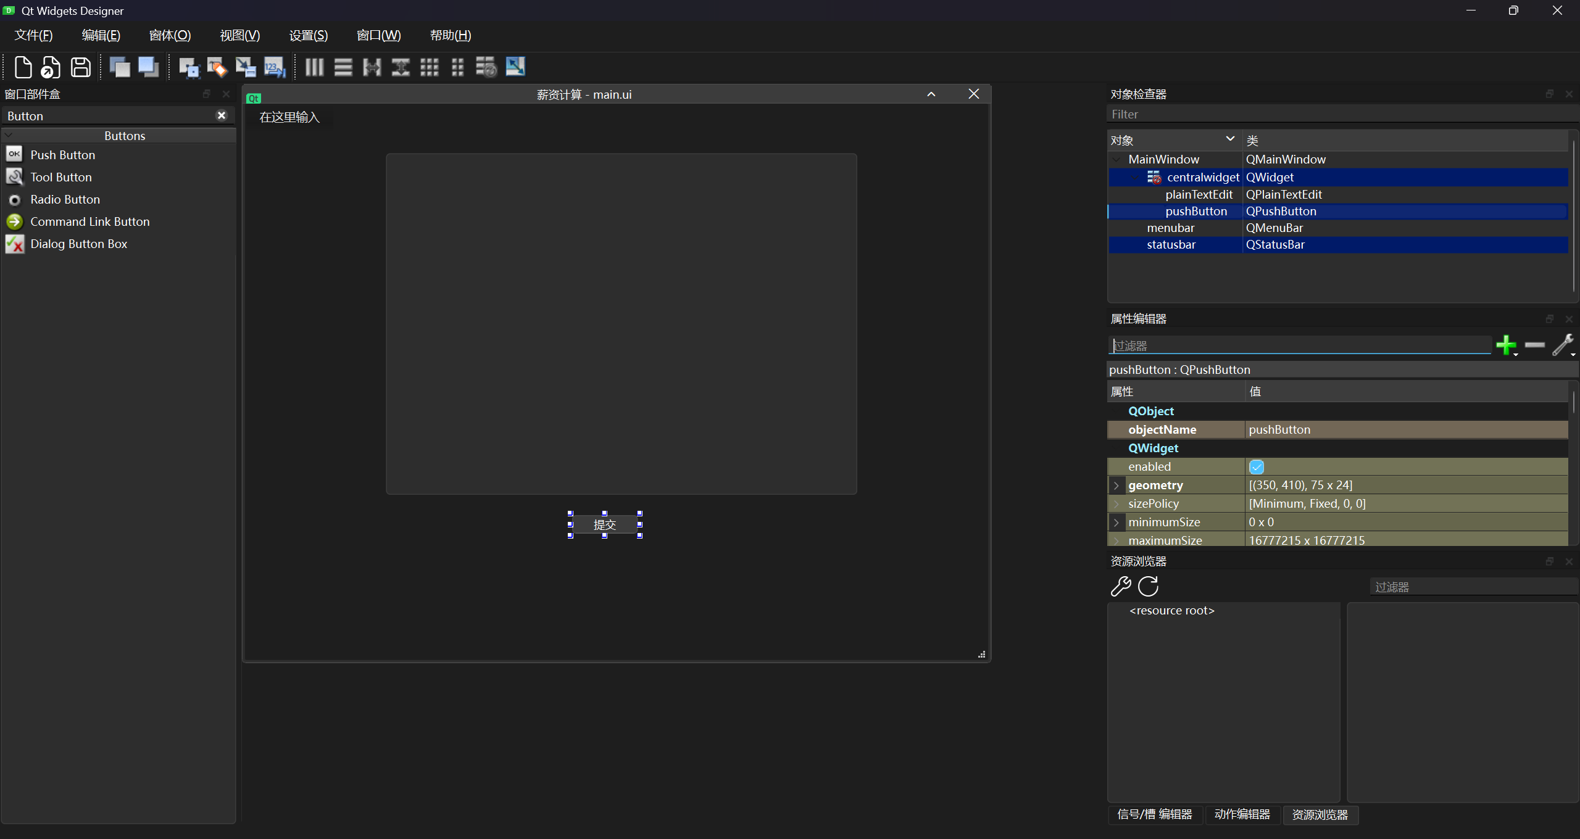Image resolution: width=1580 pixels, height=839 pixels.
Task: Toggle the enabled property checkbox
Action: coord(1256,467)
